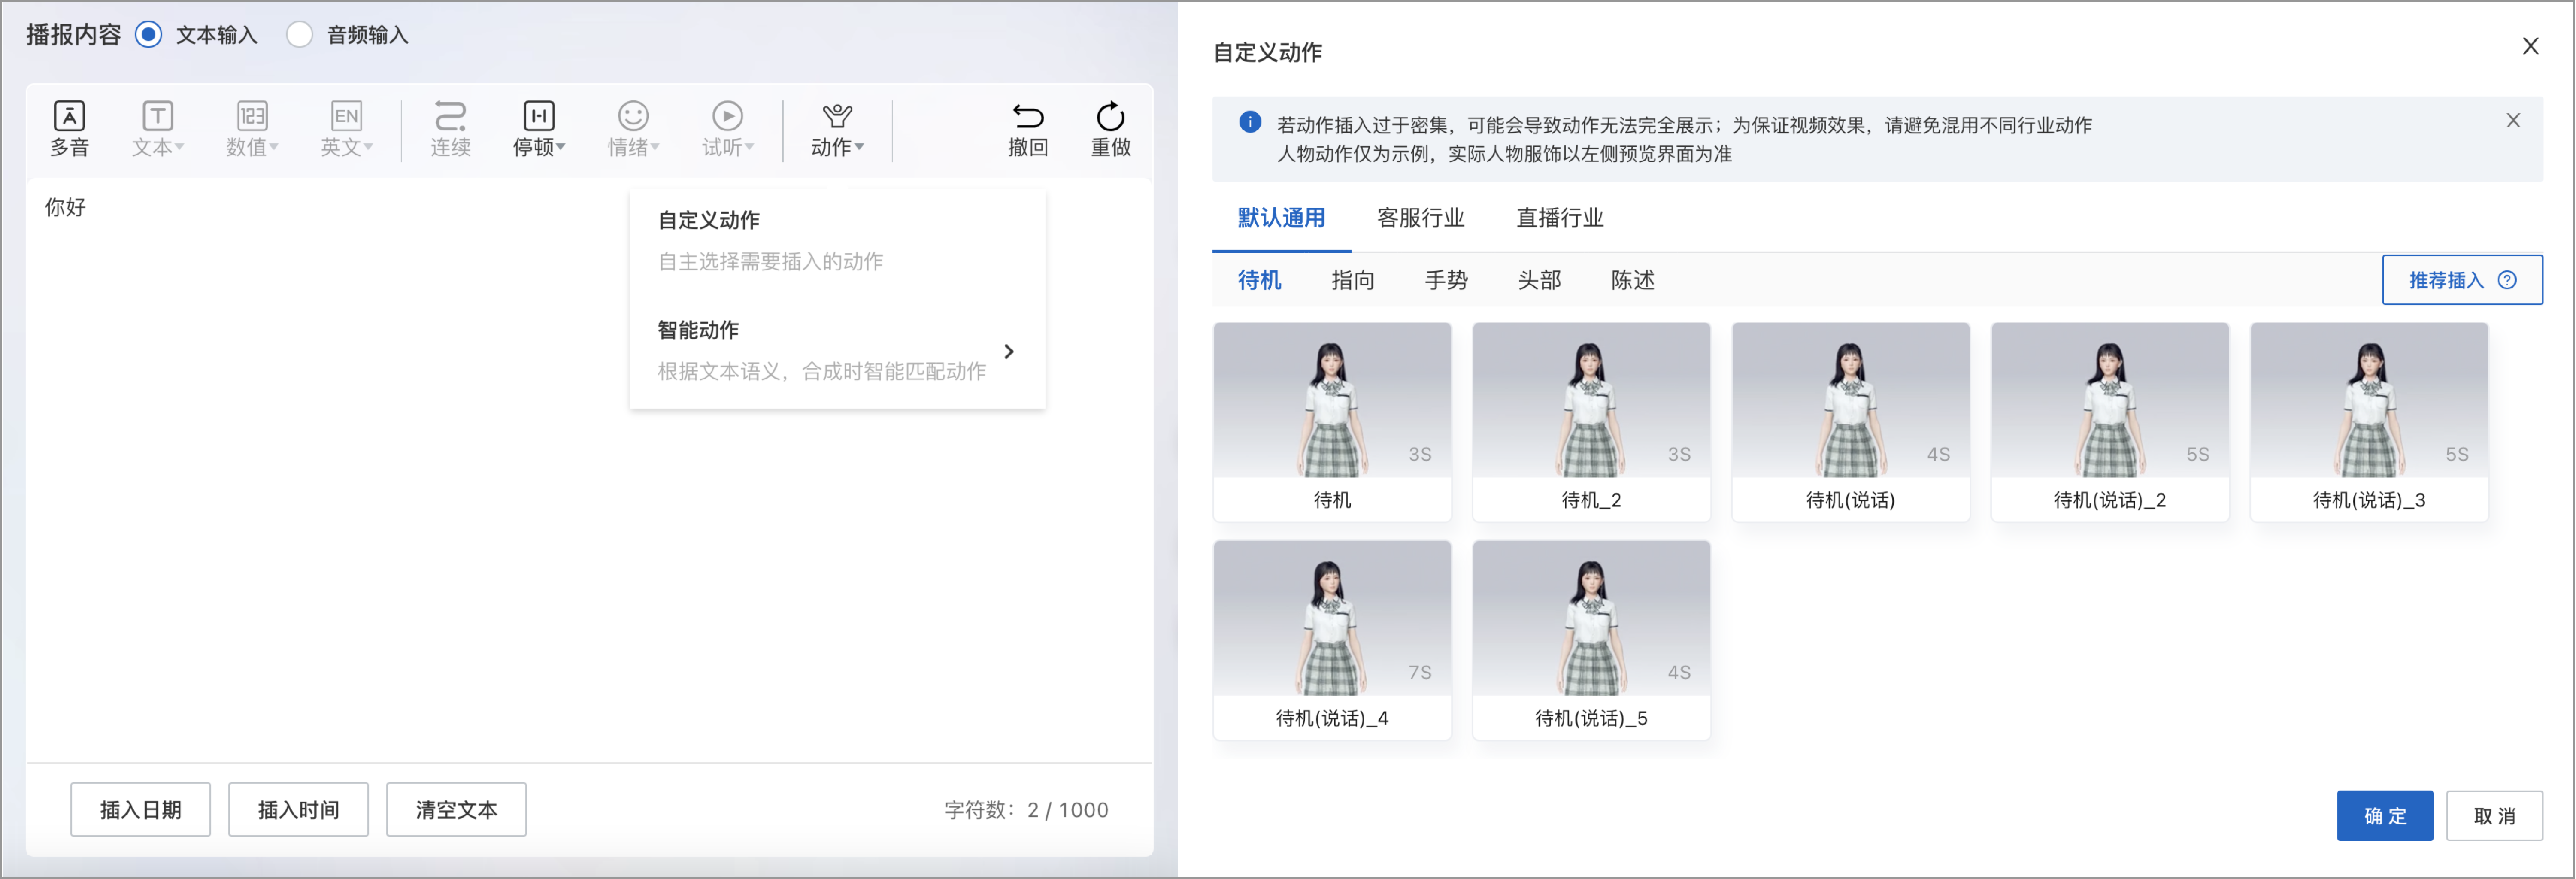The height and width of the screenshot is (879, 2576).
Task: Select the 待机(说话)_2 action thumbnail
Action: pos(2109,421)
